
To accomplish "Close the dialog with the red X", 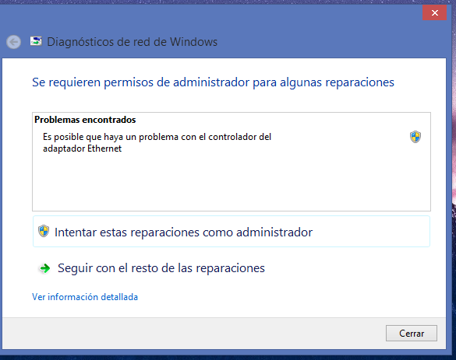I will [434, 12].
